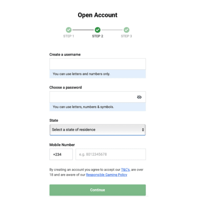Select the STEP 2 label

pos(98,36)
